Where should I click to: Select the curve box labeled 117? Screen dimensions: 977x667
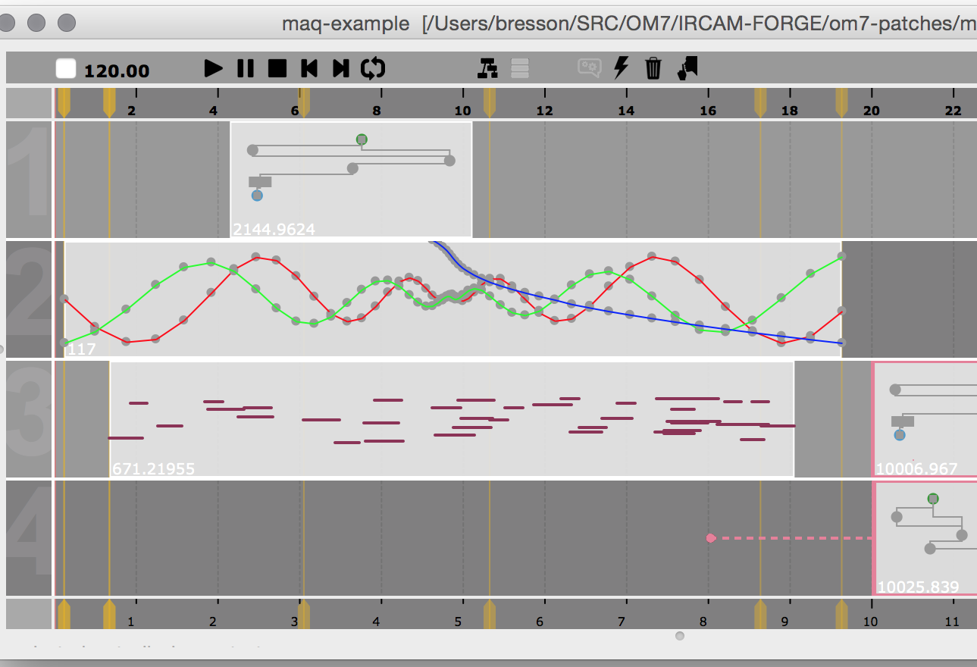coord(452,299)
